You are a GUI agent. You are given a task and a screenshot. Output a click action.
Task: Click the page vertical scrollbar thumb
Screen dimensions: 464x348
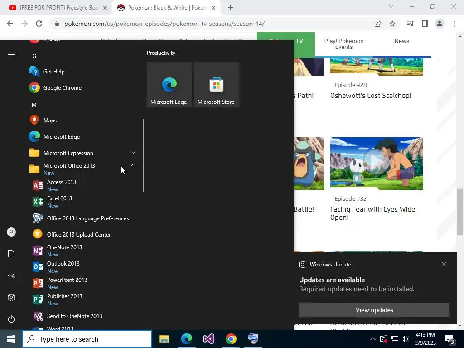click(459, 212)
